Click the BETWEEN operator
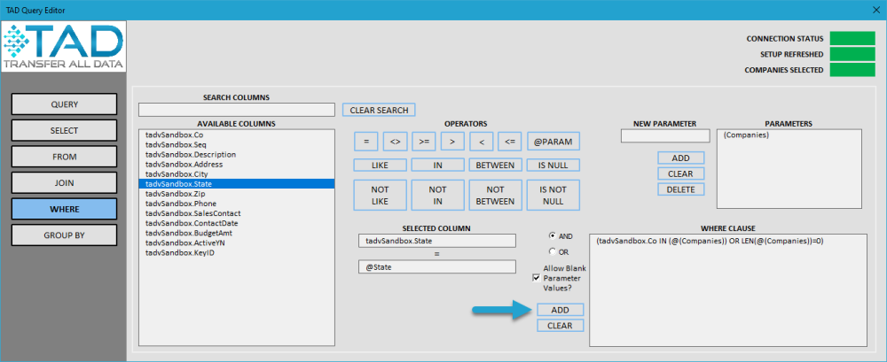This screenshot has width=887, height=362. tap(495, 166)
